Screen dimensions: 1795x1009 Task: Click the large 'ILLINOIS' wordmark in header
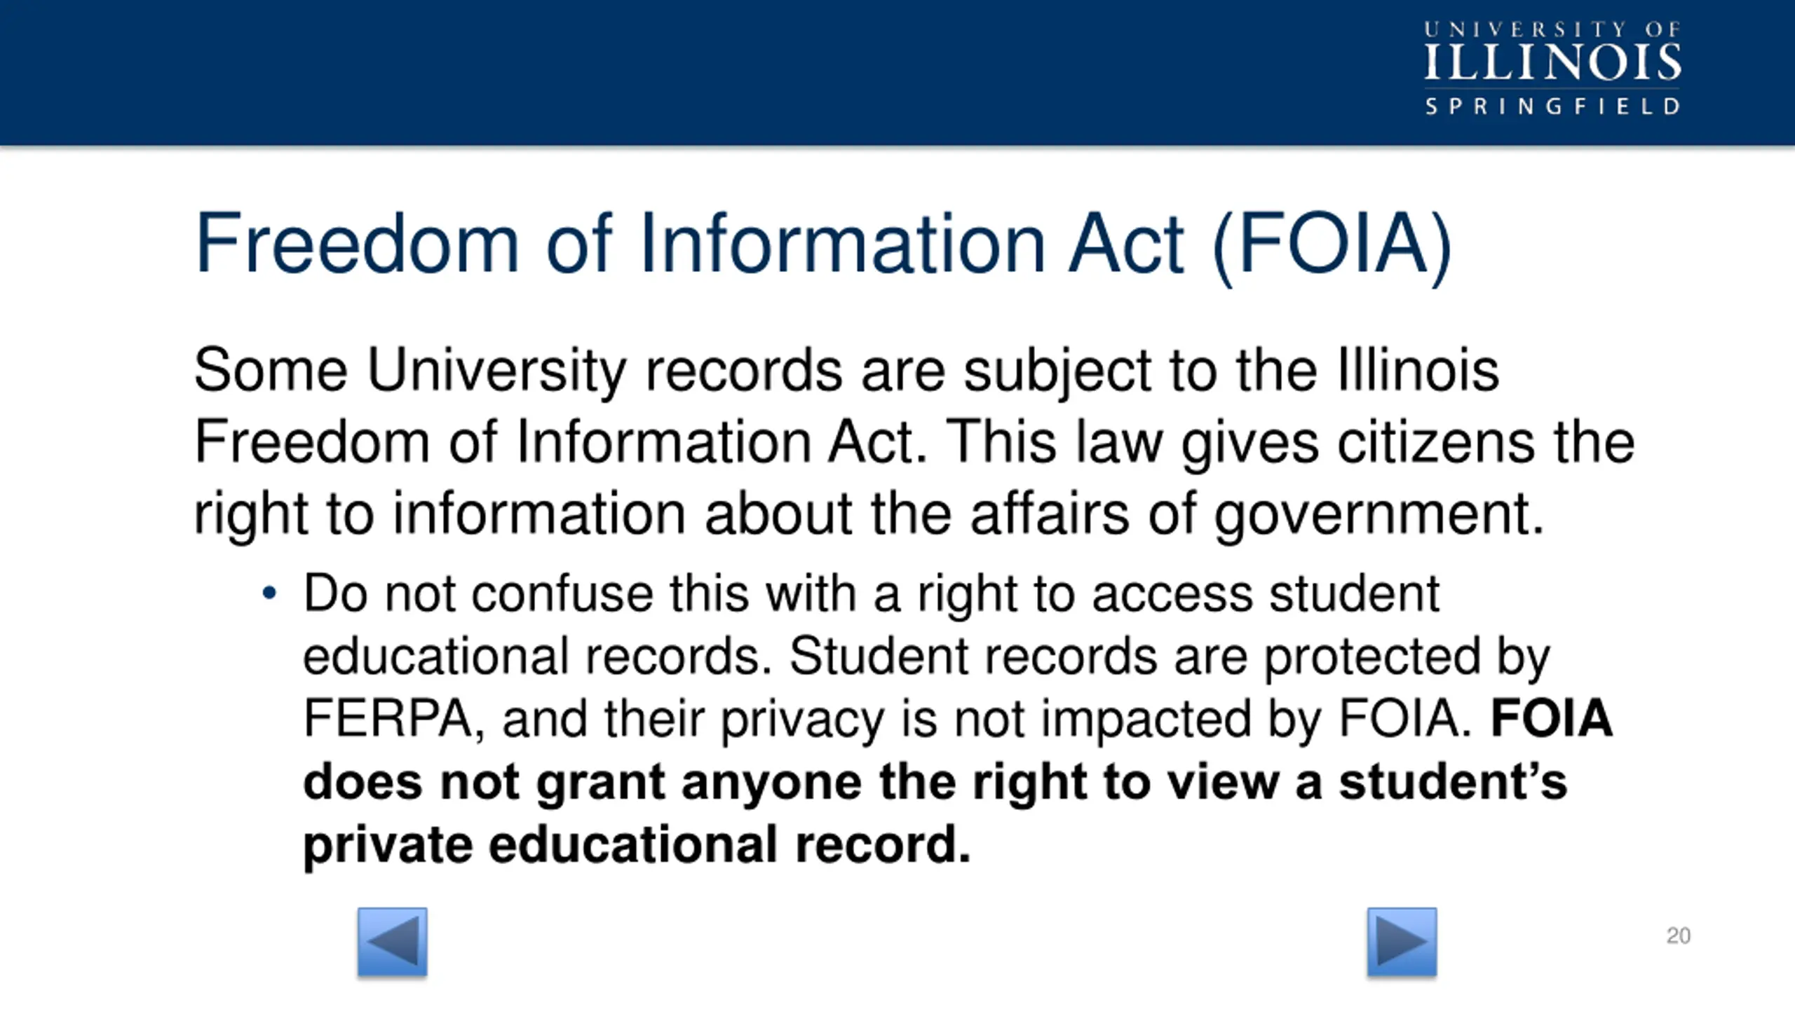point(1552,62)
